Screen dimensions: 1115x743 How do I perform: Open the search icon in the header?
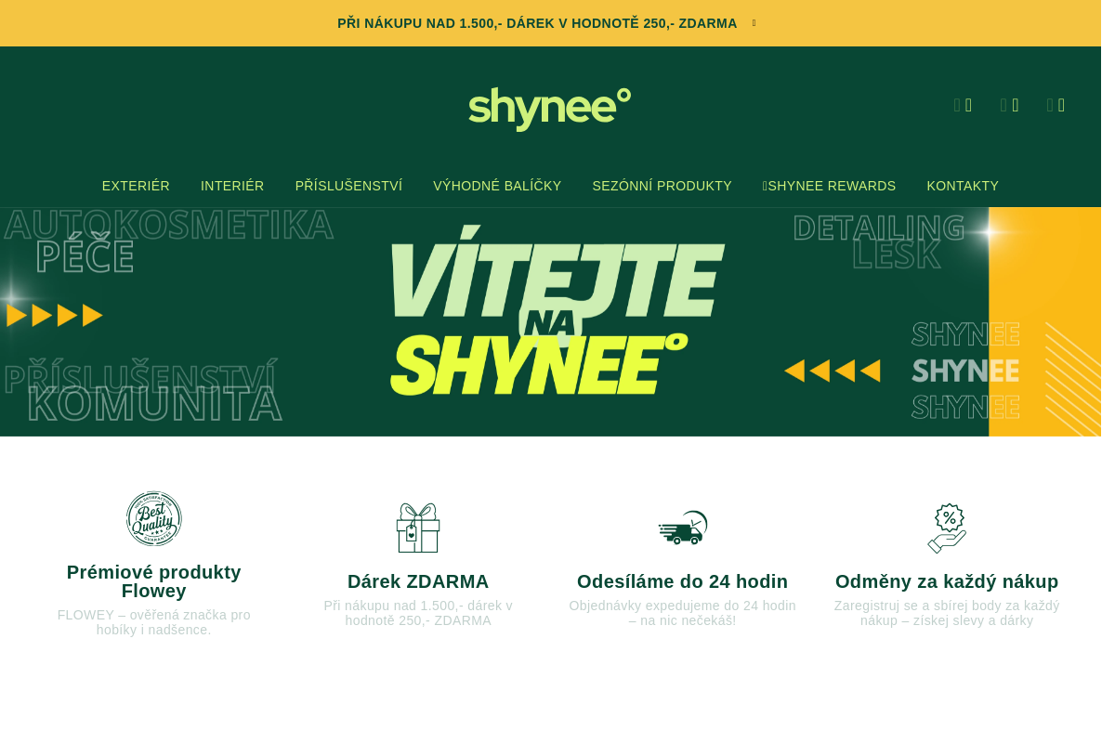tap(963, 104)
